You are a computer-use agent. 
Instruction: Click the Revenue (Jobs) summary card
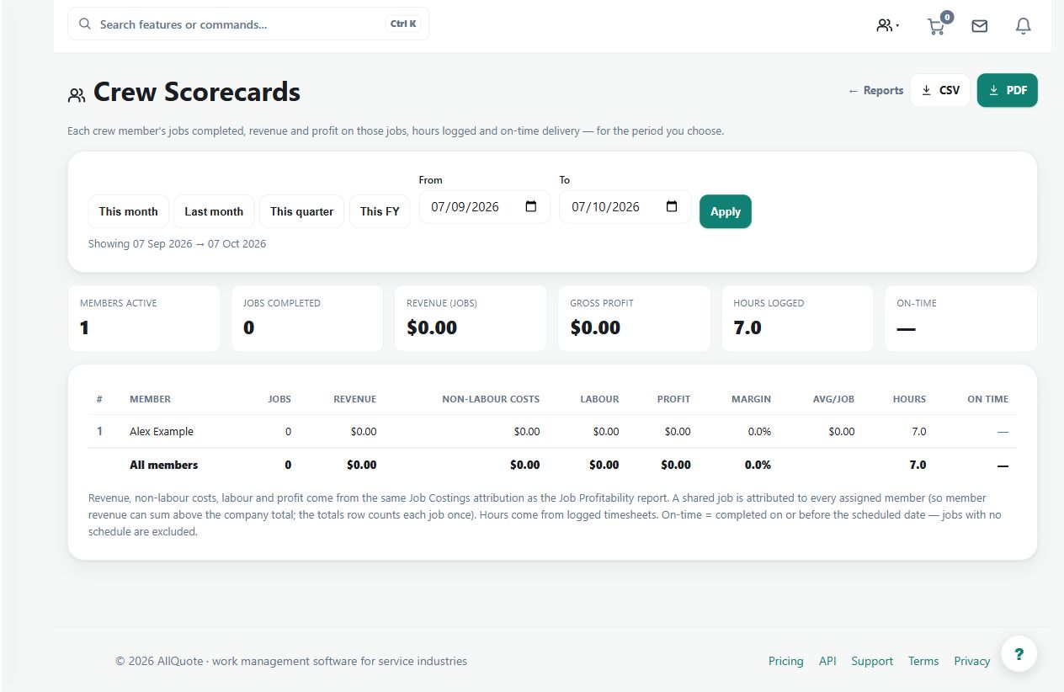(471, 318)
